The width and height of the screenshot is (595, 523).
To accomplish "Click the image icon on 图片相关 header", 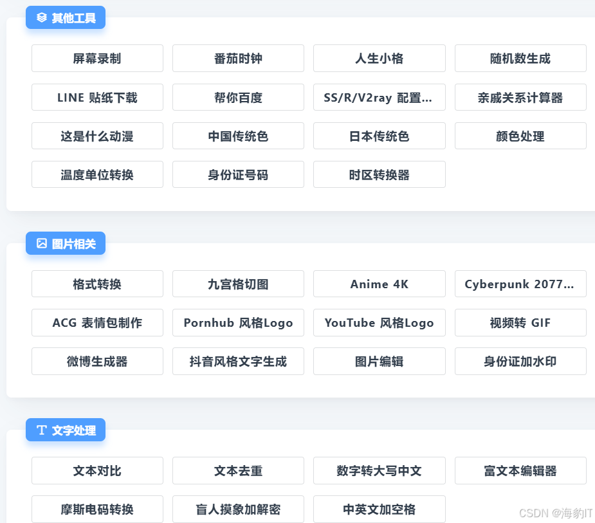I will [x=41, y=243].
